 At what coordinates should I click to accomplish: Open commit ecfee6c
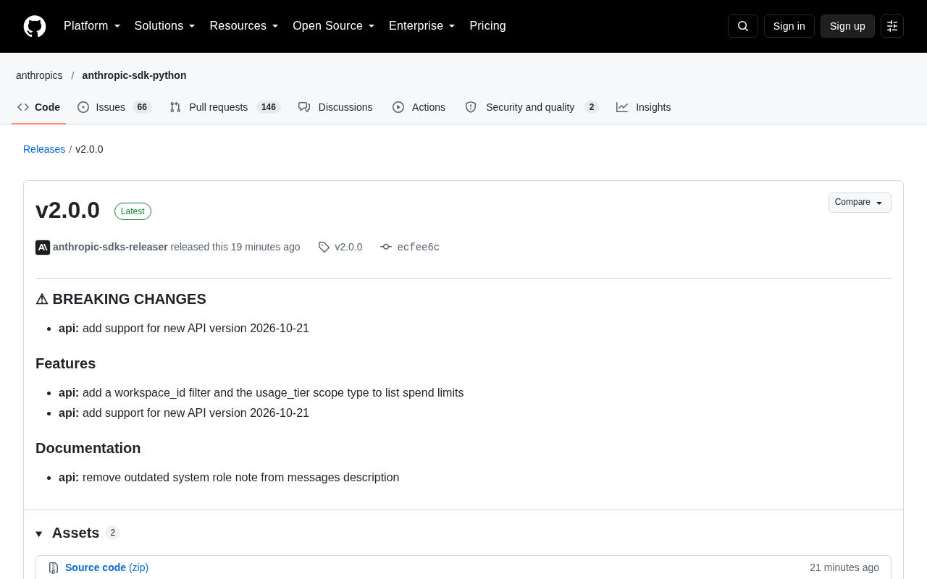coord(418,248)
